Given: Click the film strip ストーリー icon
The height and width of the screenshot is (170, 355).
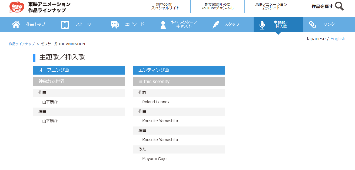Looking at the screenshot, I should (65, 25).
